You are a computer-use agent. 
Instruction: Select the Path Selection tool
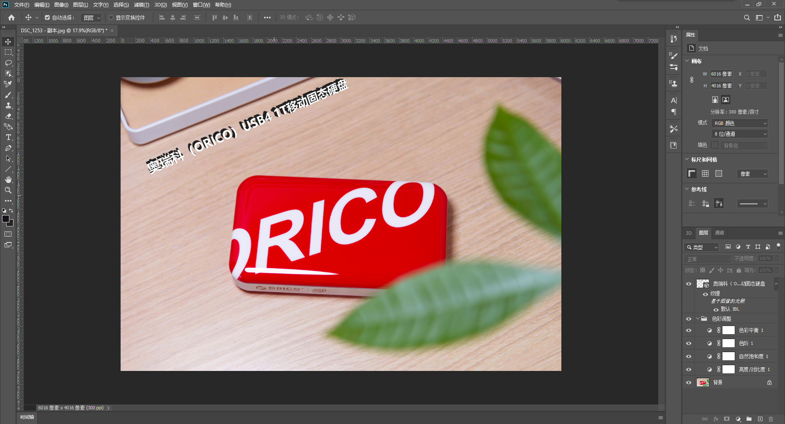click(x=8, y=159)
